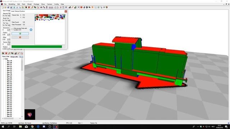Image resolution: width=230 pixels, height=129 pixels.
Task: Open File Explorer from the taskbar
Action: [x=20, y=126]
